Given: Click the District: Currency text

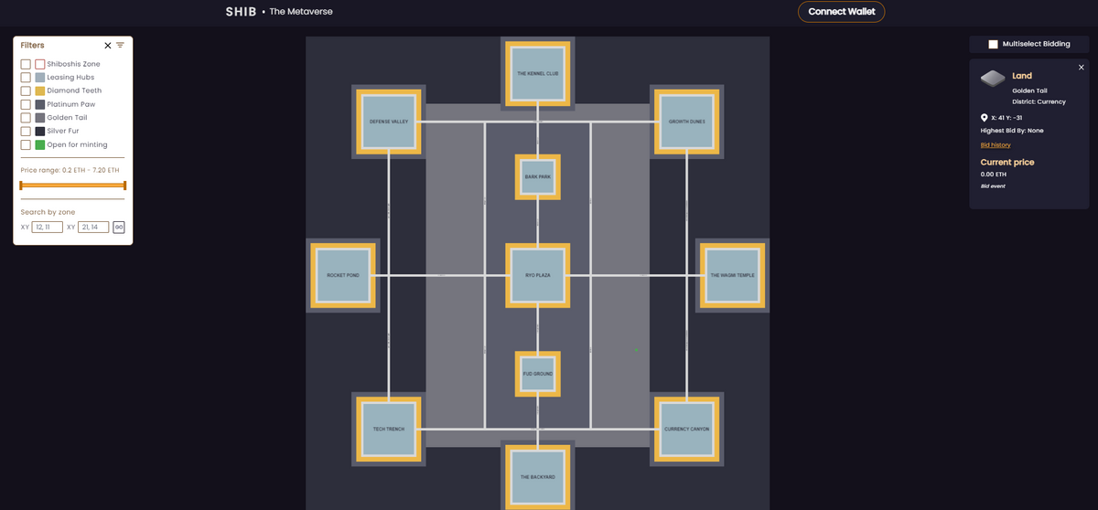Looking at the screenshot, I should (x=1039, y=101).
